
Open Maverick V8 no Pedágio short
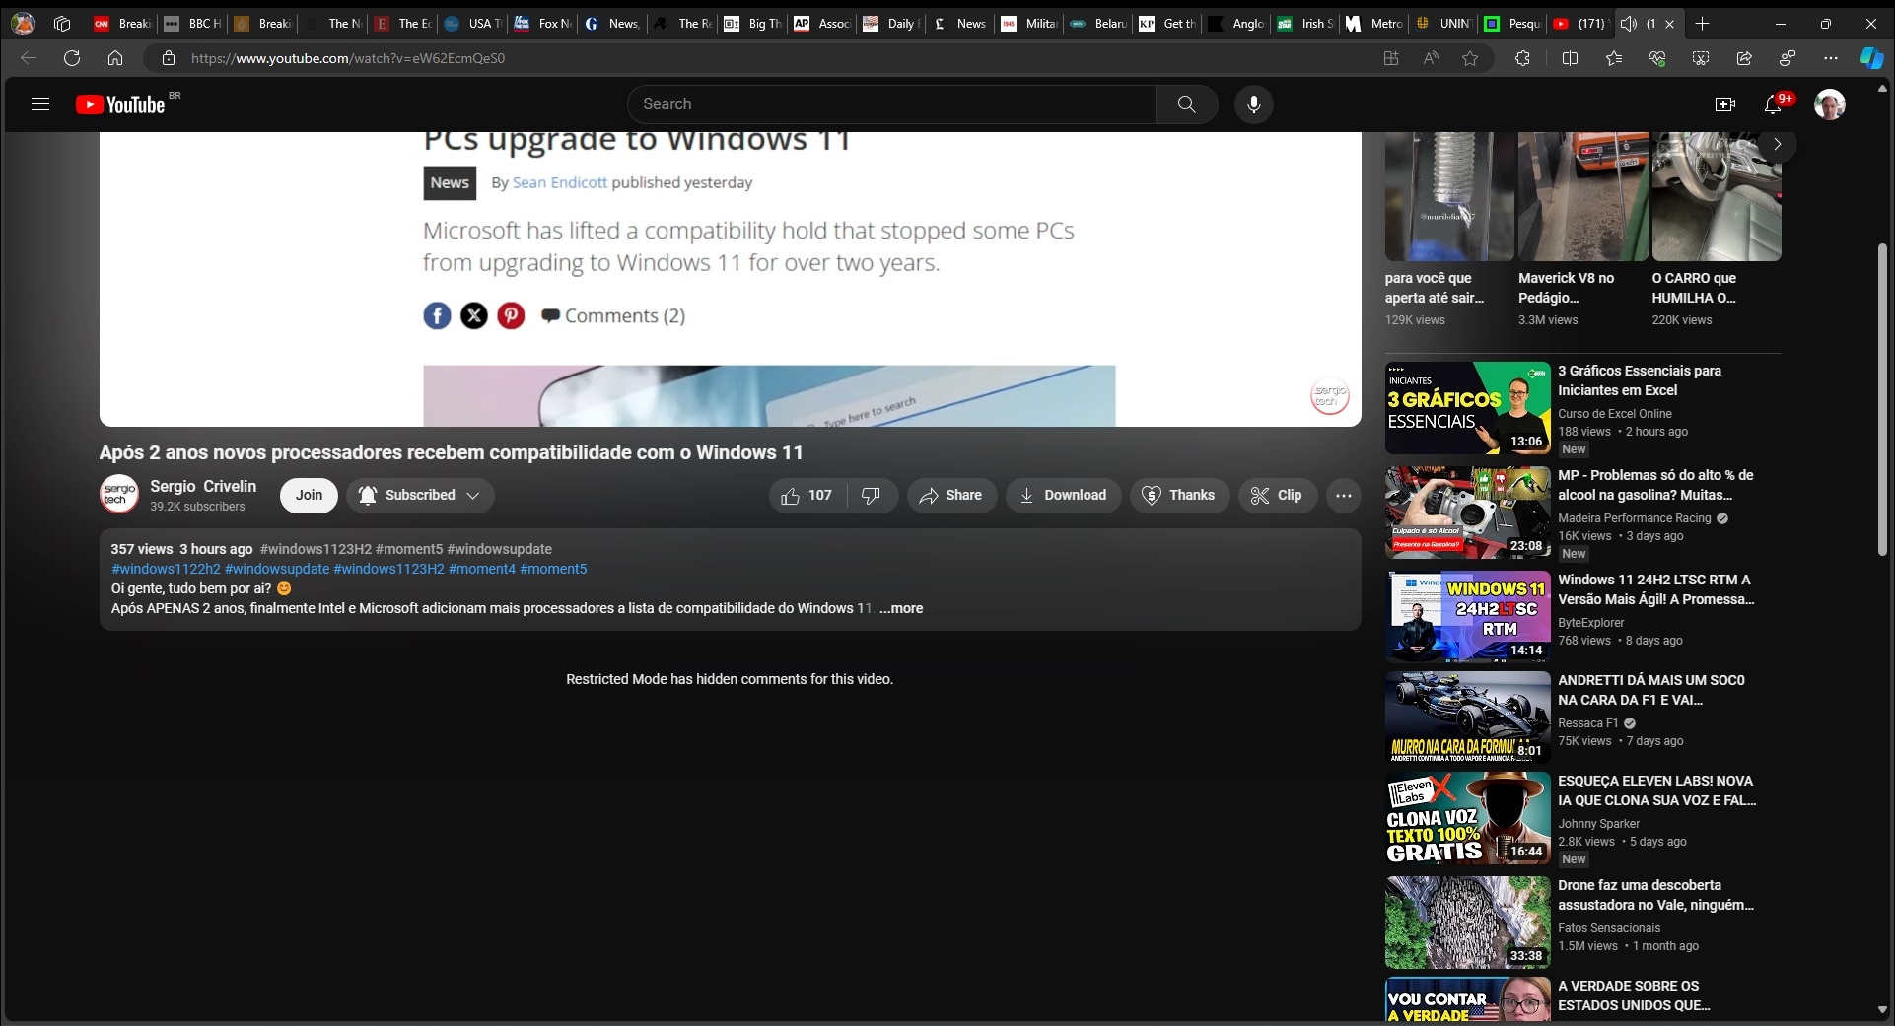point(1582,197)
